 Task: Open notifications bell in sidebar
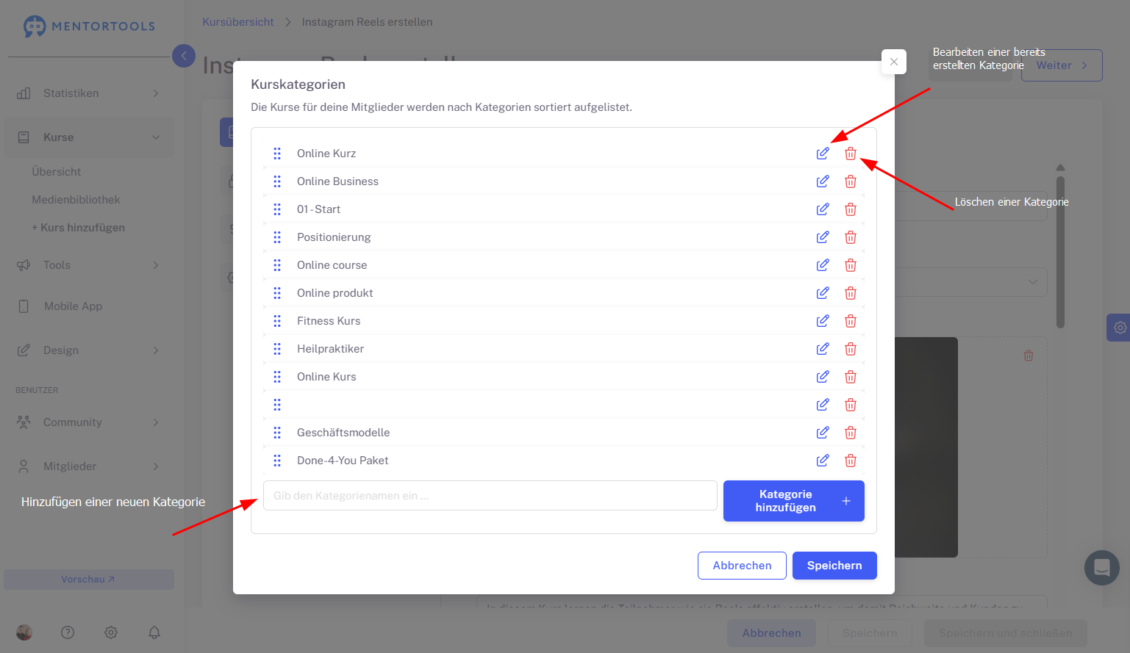pyautogui.click(x=154, y=632)
